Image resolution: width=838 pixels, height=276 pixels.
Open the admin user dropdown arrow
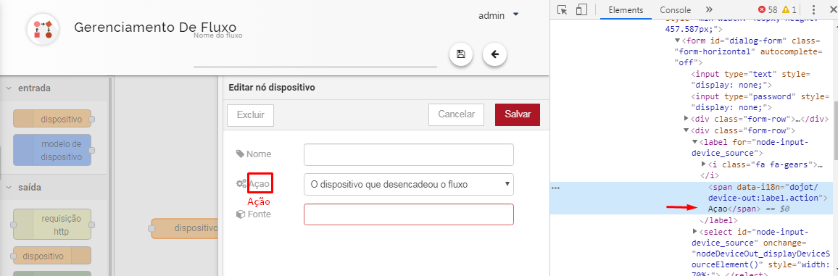[515, 14]
